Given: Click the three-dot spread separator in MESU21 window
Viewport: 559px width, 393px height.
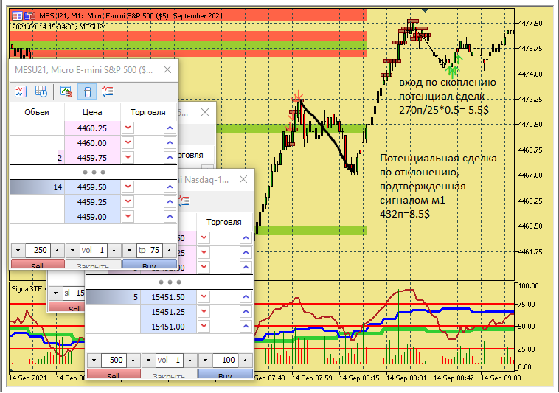Looking at the screenshot, I should click(94, 172).
